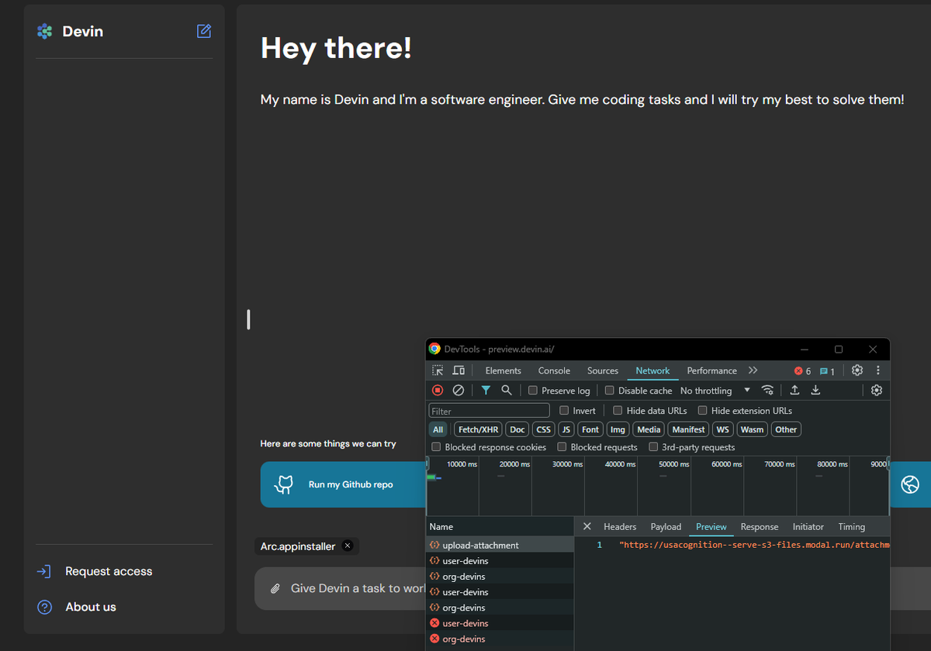Enable the Disable cache checkbox
Screen dimensions: 931x651
coord(610,391)
